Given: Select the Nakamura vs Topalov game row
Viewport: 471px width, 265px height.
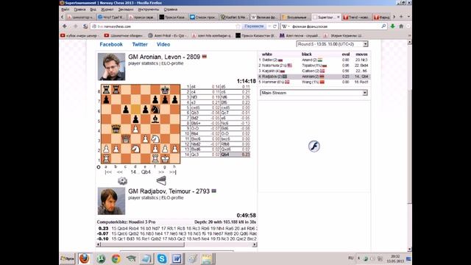Looking at the screenshot, I should click(x=314, y=66).
